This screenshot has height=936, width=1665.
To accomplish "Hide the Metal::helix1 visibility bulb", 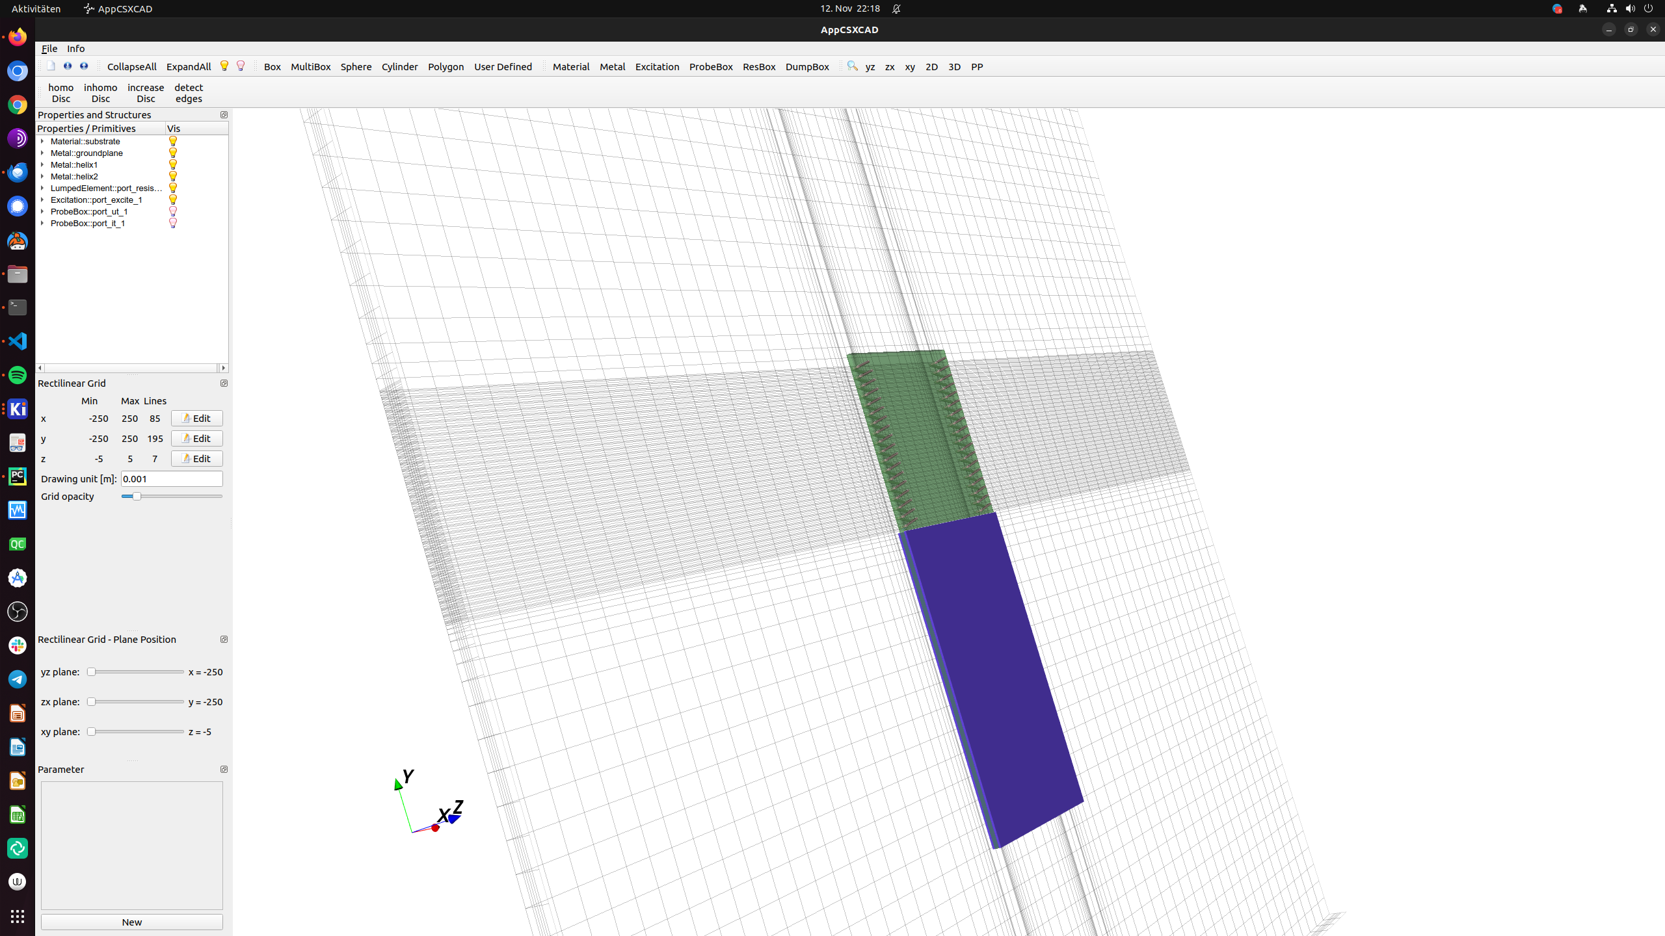I will coord(172,164).
